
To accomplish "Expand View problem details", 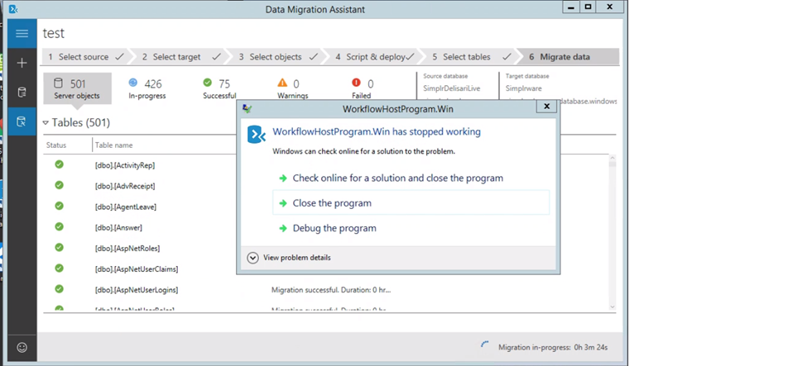I will click(x=289, y=258).
